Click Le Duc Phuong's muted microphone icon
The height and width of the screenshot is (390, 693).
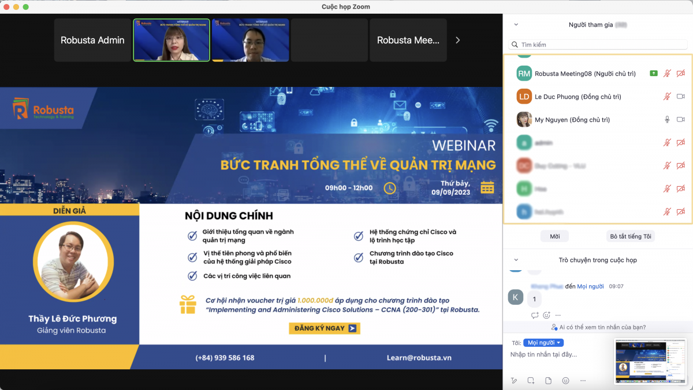[x=667, y=96]
